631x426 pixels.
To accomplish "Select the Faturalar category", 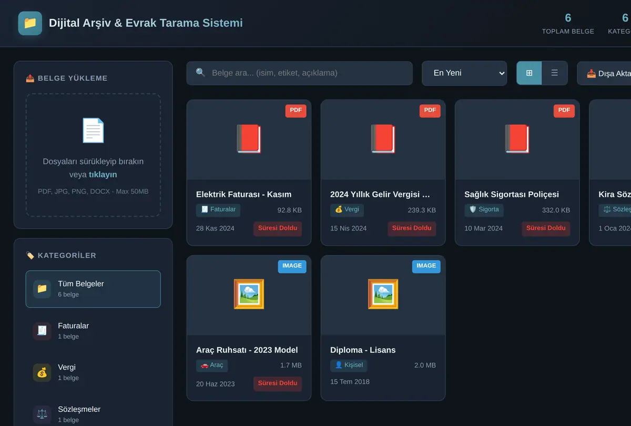I will tap(93, 331).
